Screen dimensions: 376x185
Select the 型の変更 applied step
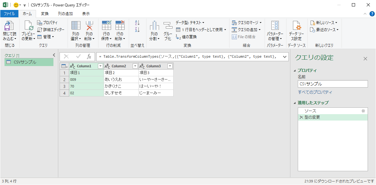[x=333, y=117]
